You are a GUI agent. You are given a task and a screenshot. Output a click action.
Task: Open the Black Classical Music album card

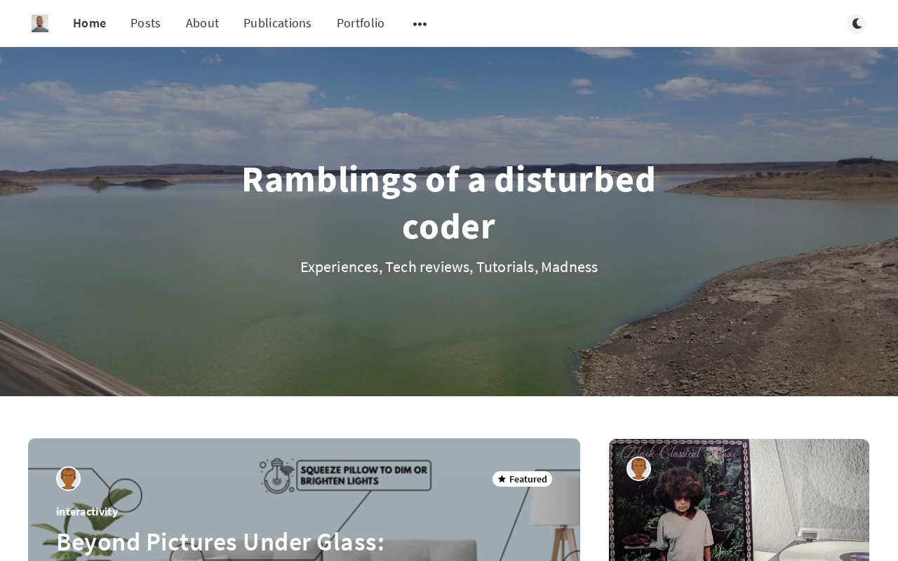tap(739, 500)
